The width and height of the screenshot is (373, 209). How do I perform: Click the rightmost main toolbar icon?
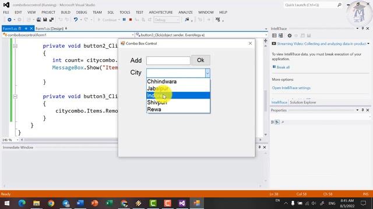[217, 20]
